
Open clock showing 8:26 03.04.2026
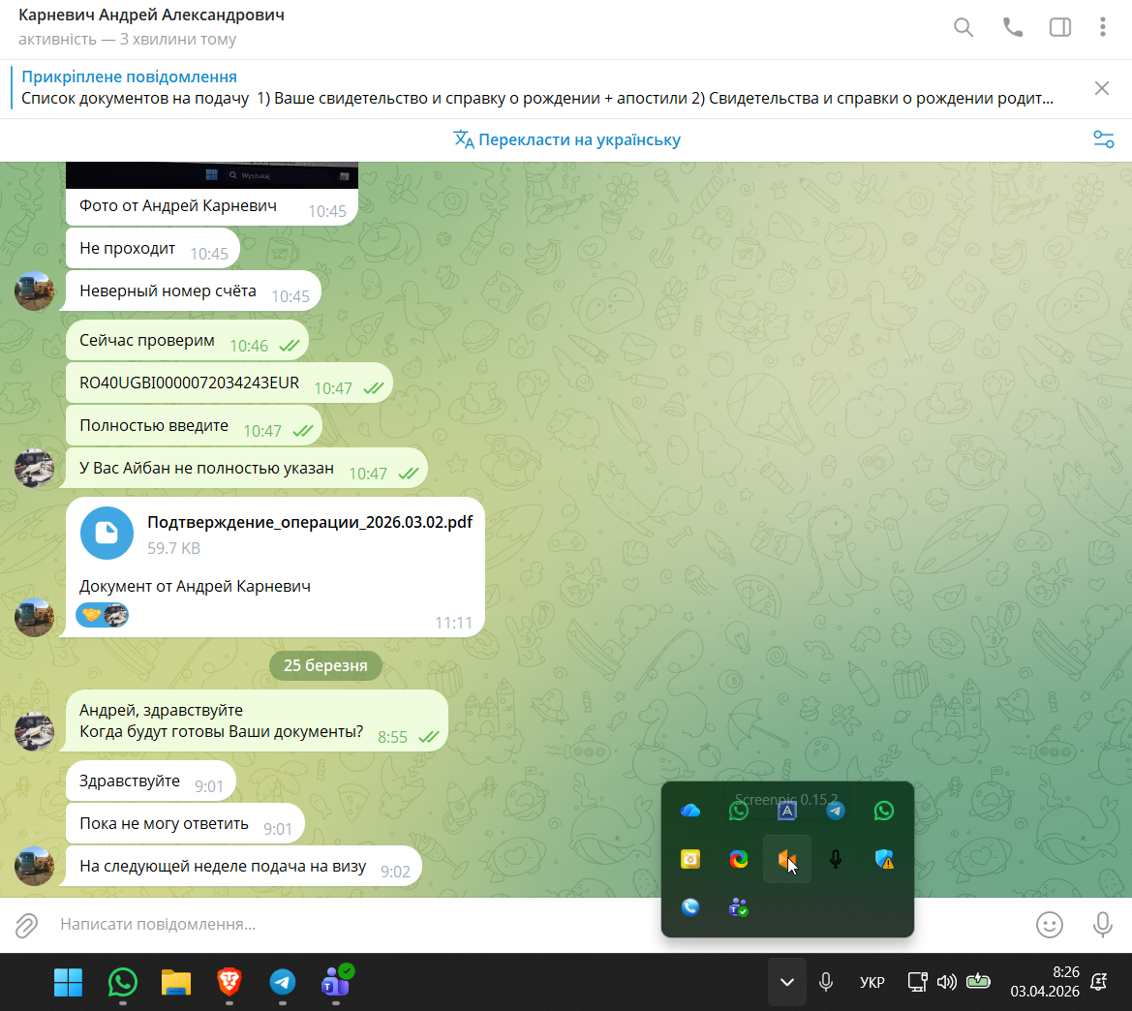[1044, 982]
